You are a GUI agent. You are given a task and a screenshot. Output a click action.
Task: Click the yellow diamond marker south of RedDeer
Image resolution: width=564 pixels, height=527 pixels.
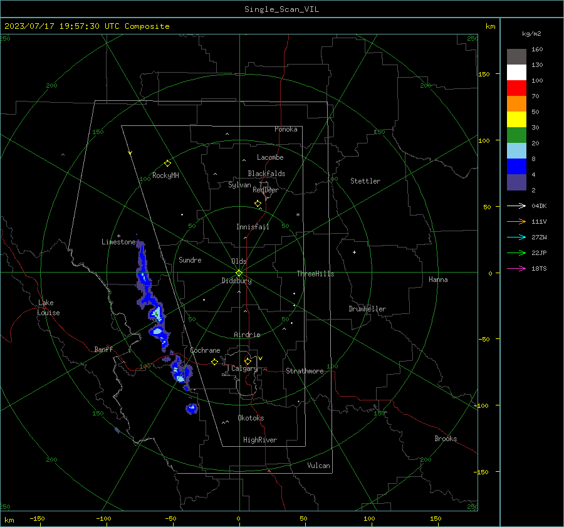click(258, 204)
